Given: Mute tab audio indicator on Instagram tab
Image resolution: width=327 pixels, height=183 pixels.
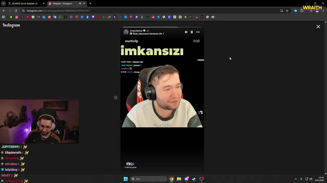Looking at the screenshot, I should click(x=80, y=4).
